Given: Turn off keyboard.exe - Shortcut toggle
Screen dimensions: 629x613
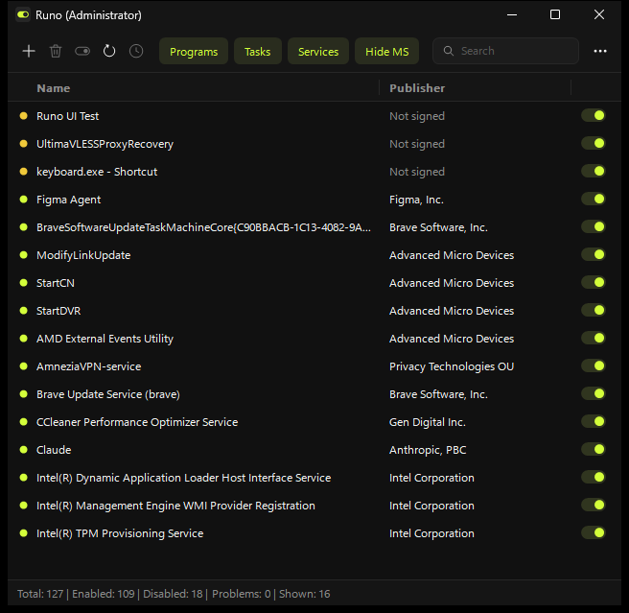Looking at the screenshot, I should [594, 172].
